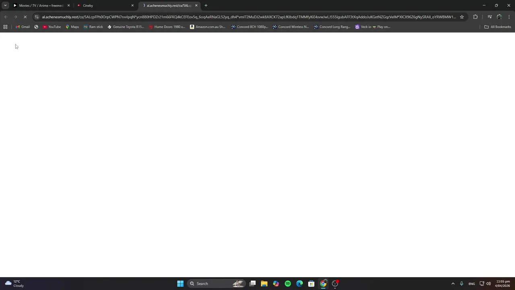Open the tab search dropdown
The height and width of the screenshot is (290, 515).
[5, 5]
